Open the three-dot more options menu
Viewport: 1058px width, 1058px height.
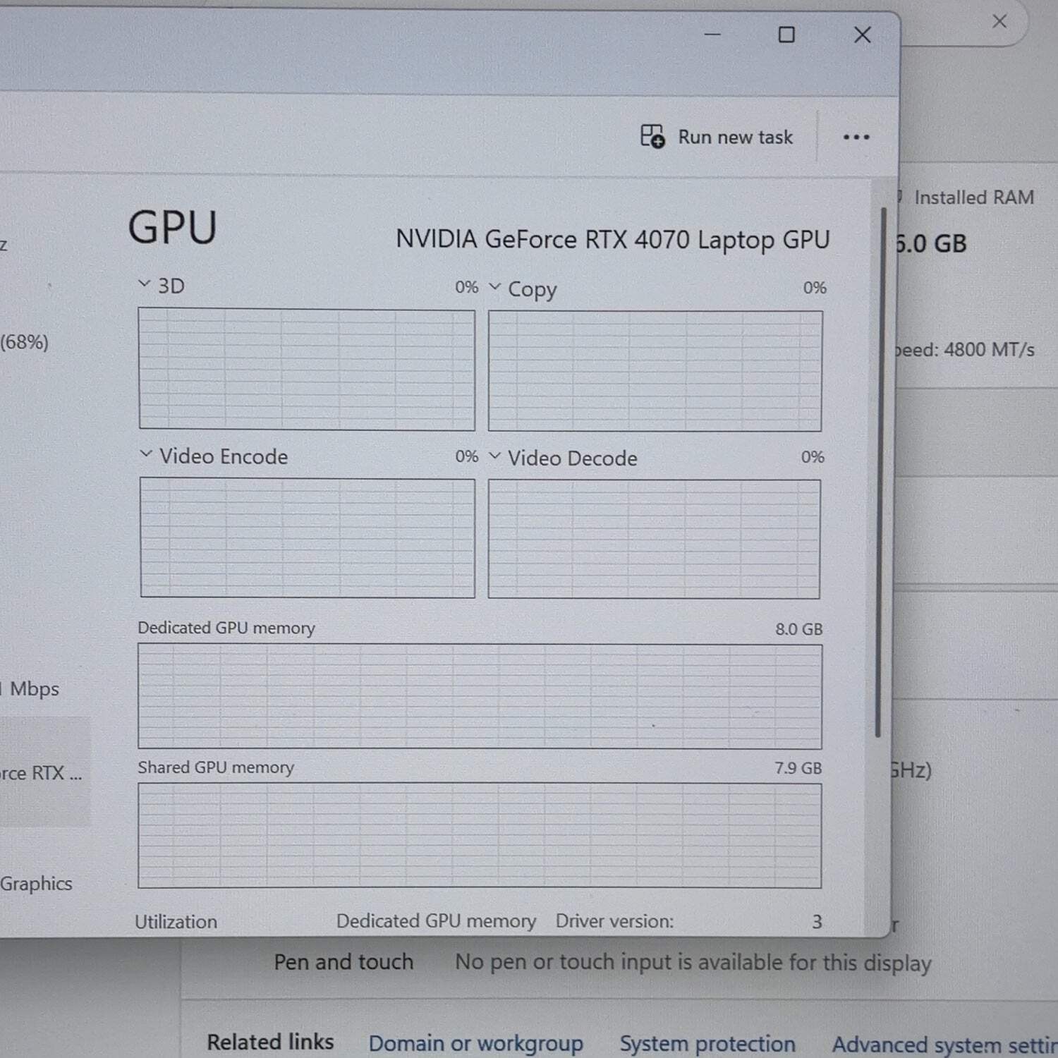[856, 137]
